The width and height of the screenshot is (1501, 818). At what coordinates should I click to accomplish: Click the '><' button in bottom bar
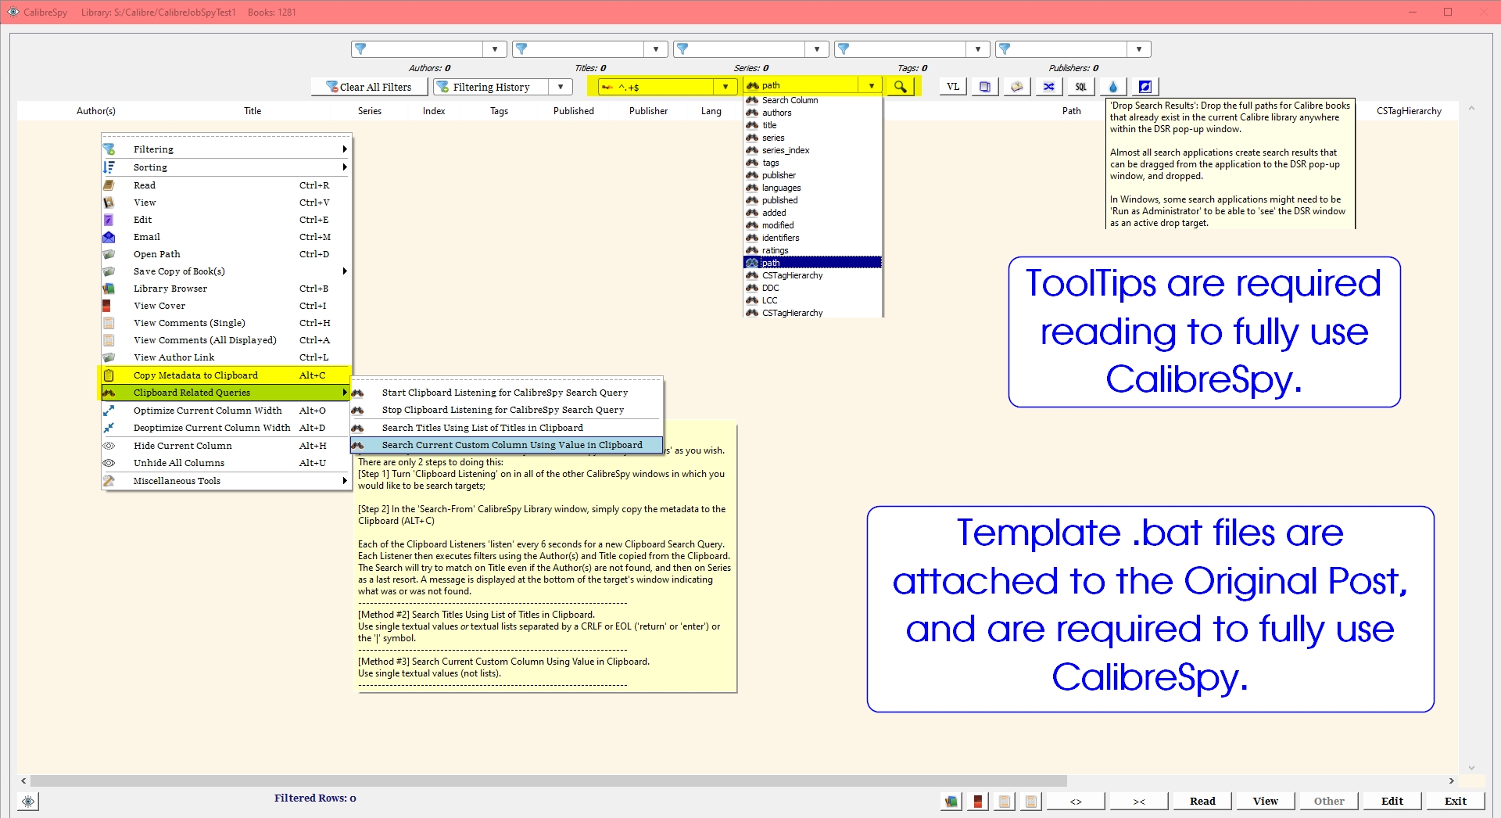pyautogui.click(x=1139, y=801)
